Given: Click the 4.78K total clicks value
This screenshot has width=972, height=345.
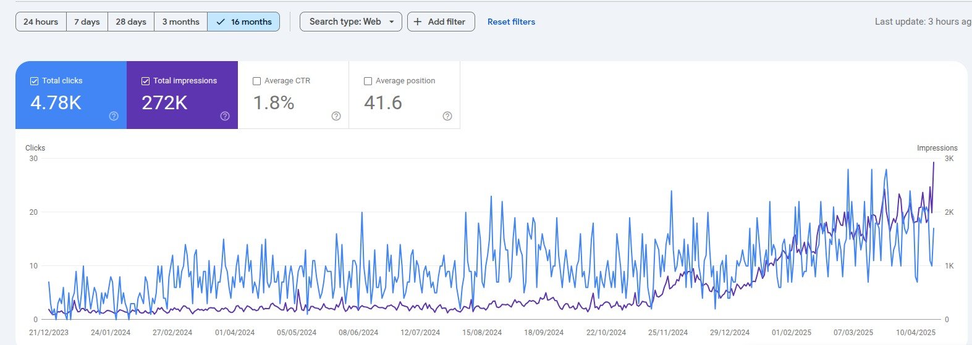Looking at the screenshot, I should [56, 102].
